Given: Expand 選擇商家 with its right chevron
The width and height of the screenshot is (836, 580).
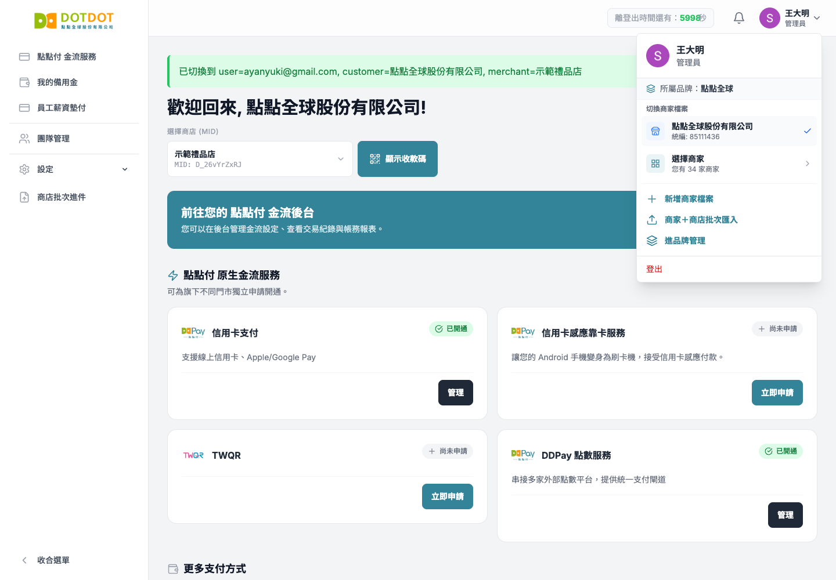Looking at the screenshot, I should pos(808,164).
